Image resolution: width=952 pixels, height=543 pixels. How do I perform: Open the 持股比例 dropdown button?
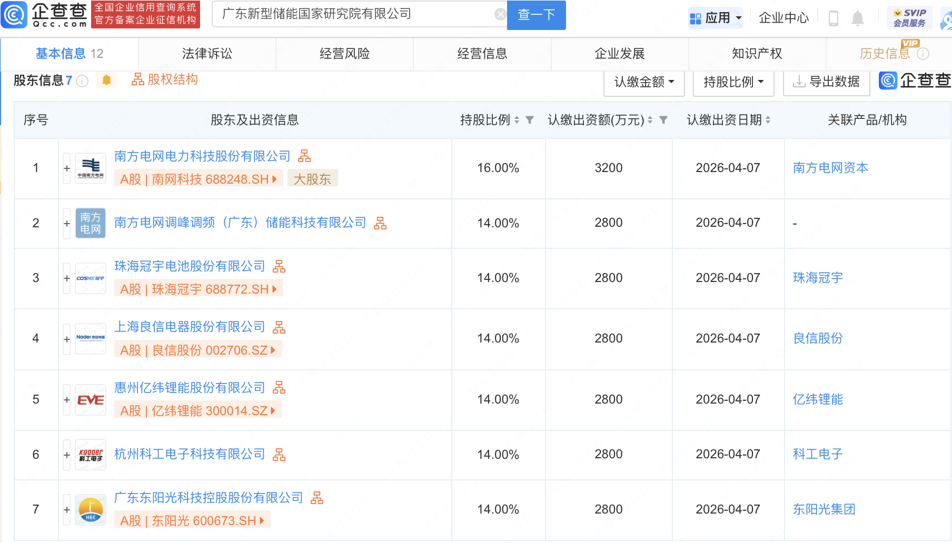pyautogui.click(x=733, y=82)
